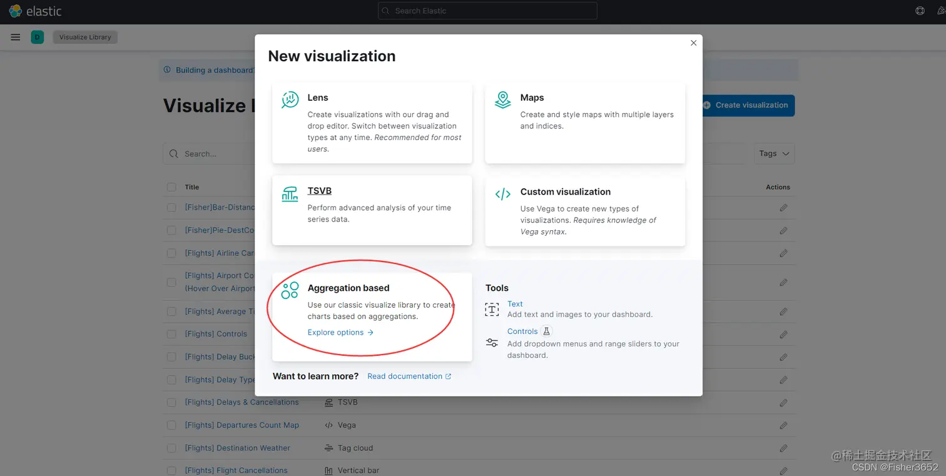Pick the Custom visualization code icon
This screenshot has width=946, height=476.
502,194
